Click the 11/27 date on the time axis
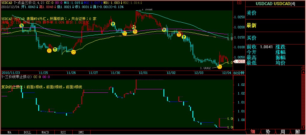This screenshot has width=306, height=135. [93, 73]
